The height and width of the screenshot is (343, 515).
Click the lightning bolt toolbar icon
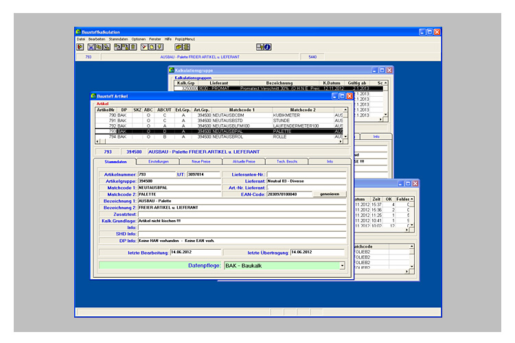pyautogui.click(x=159, y=47)
